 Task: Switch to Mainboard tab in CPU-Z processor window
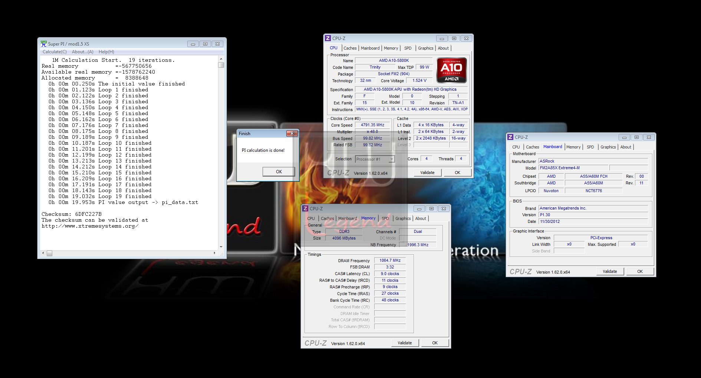tap(370, 48)
